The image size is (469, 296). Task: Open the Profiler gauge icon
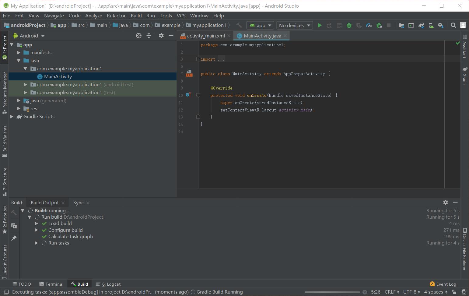click(369, 25)
